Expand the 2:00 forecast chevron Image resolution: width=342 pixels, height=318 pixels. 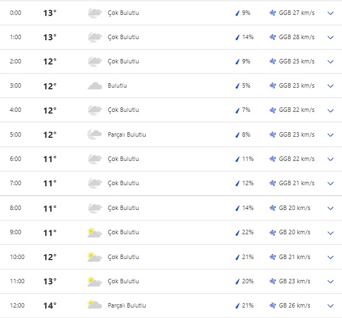(330, 62)
